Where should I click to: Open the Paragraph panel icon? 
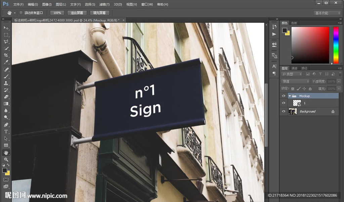(x=274, y=73)
